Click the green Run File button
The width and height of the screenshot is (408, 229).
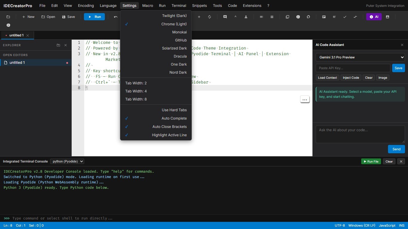pyautogui.click(x=371, y=161)
